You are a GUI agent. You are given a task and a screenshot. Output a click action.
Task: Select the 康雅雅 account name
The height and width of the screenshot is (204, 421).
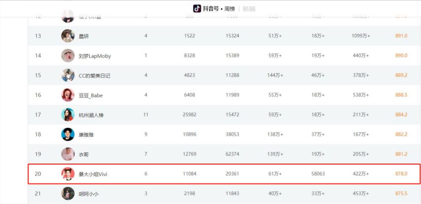coord(86,135)
